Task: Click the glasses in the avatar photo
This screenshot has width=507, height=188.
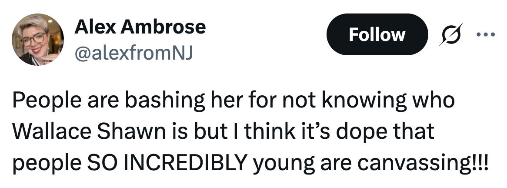Action: tap(34, 38)
